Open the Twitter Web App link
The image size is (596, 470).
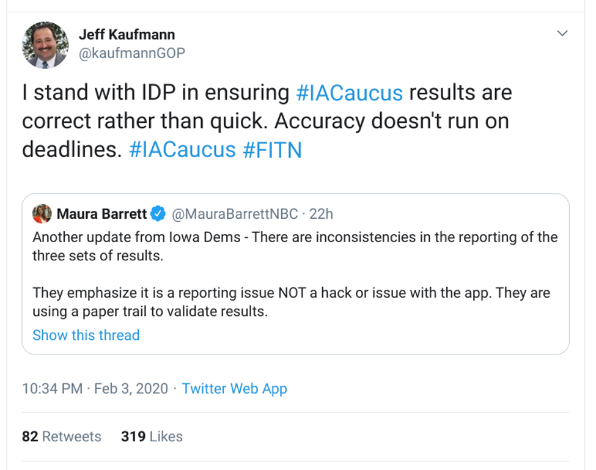(234, 389)
